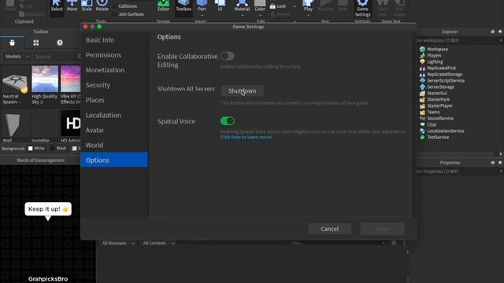The image size is (504, 283).
Task: Enable Collaborative Editing toggle
Action: click(228, 56)
